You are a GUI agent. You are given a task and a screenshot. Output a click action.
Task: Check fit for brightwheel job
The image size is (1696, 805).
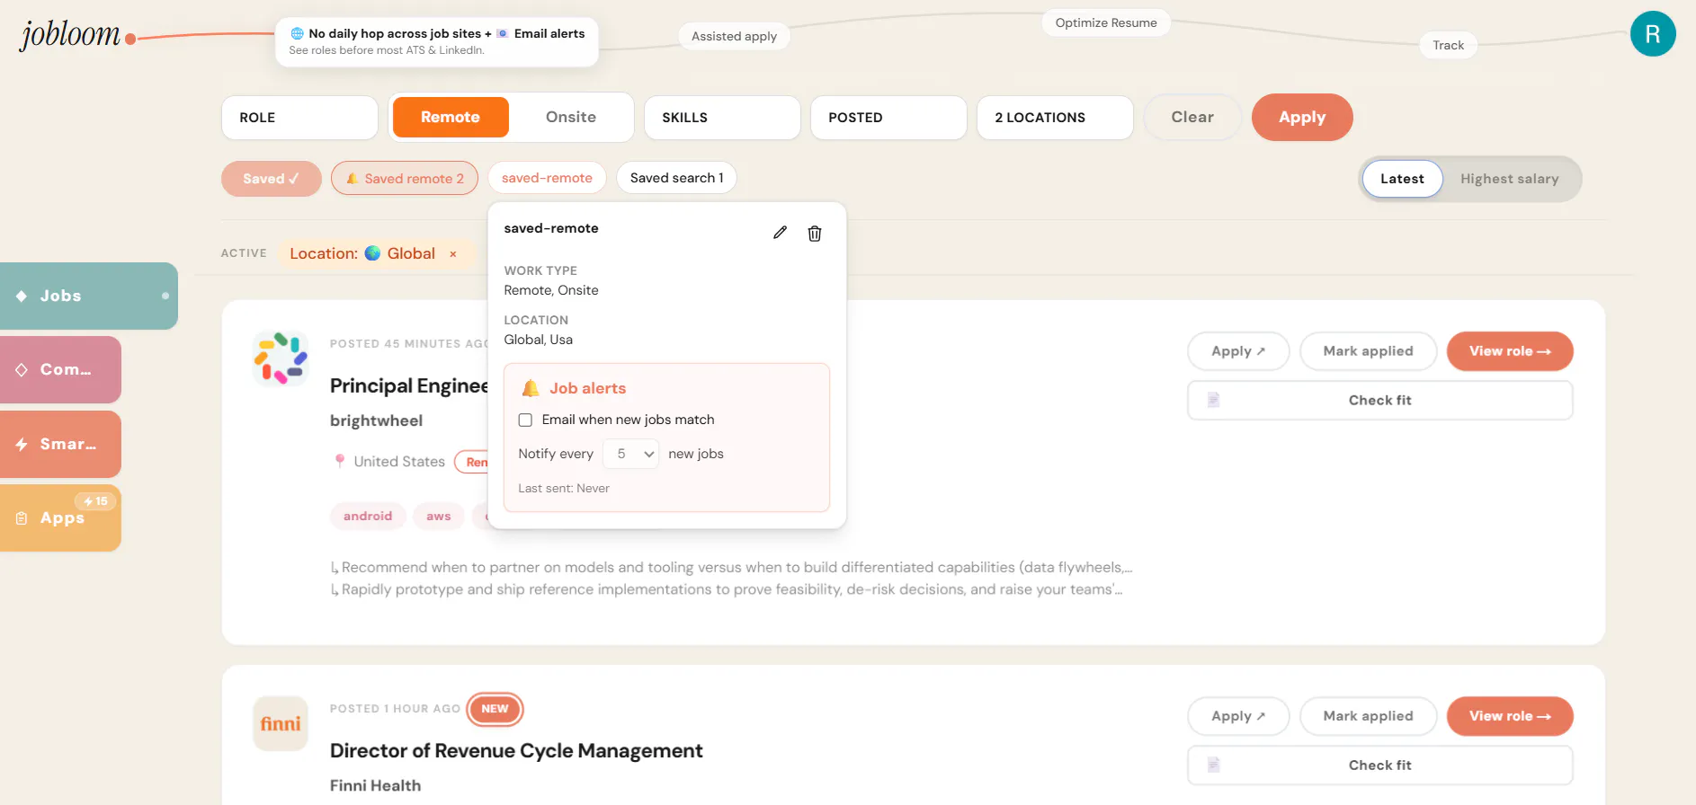point(1380,401)
